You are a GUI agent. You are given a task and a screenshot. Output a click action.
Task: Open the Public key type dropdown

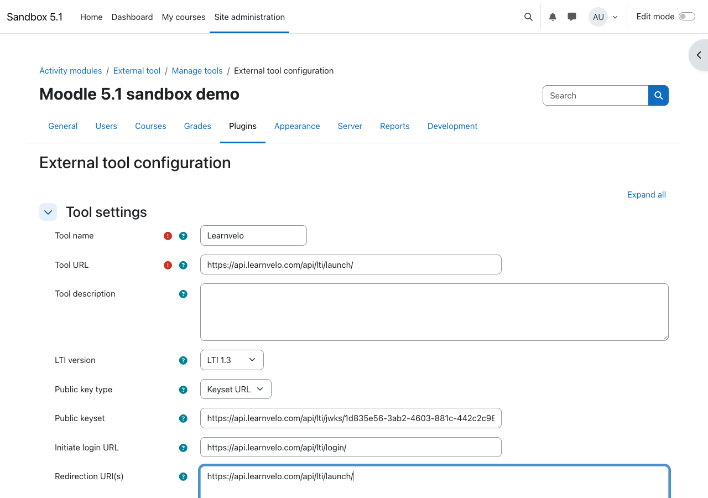236,389
